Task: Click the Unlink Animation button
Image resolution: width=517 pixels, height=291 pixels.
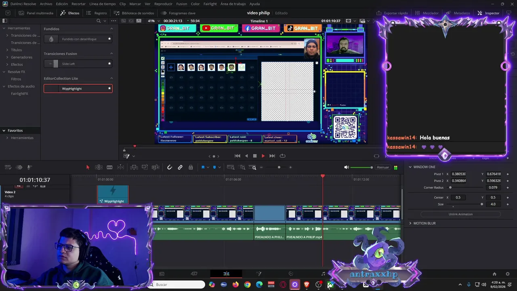Action: click(460, 214)
